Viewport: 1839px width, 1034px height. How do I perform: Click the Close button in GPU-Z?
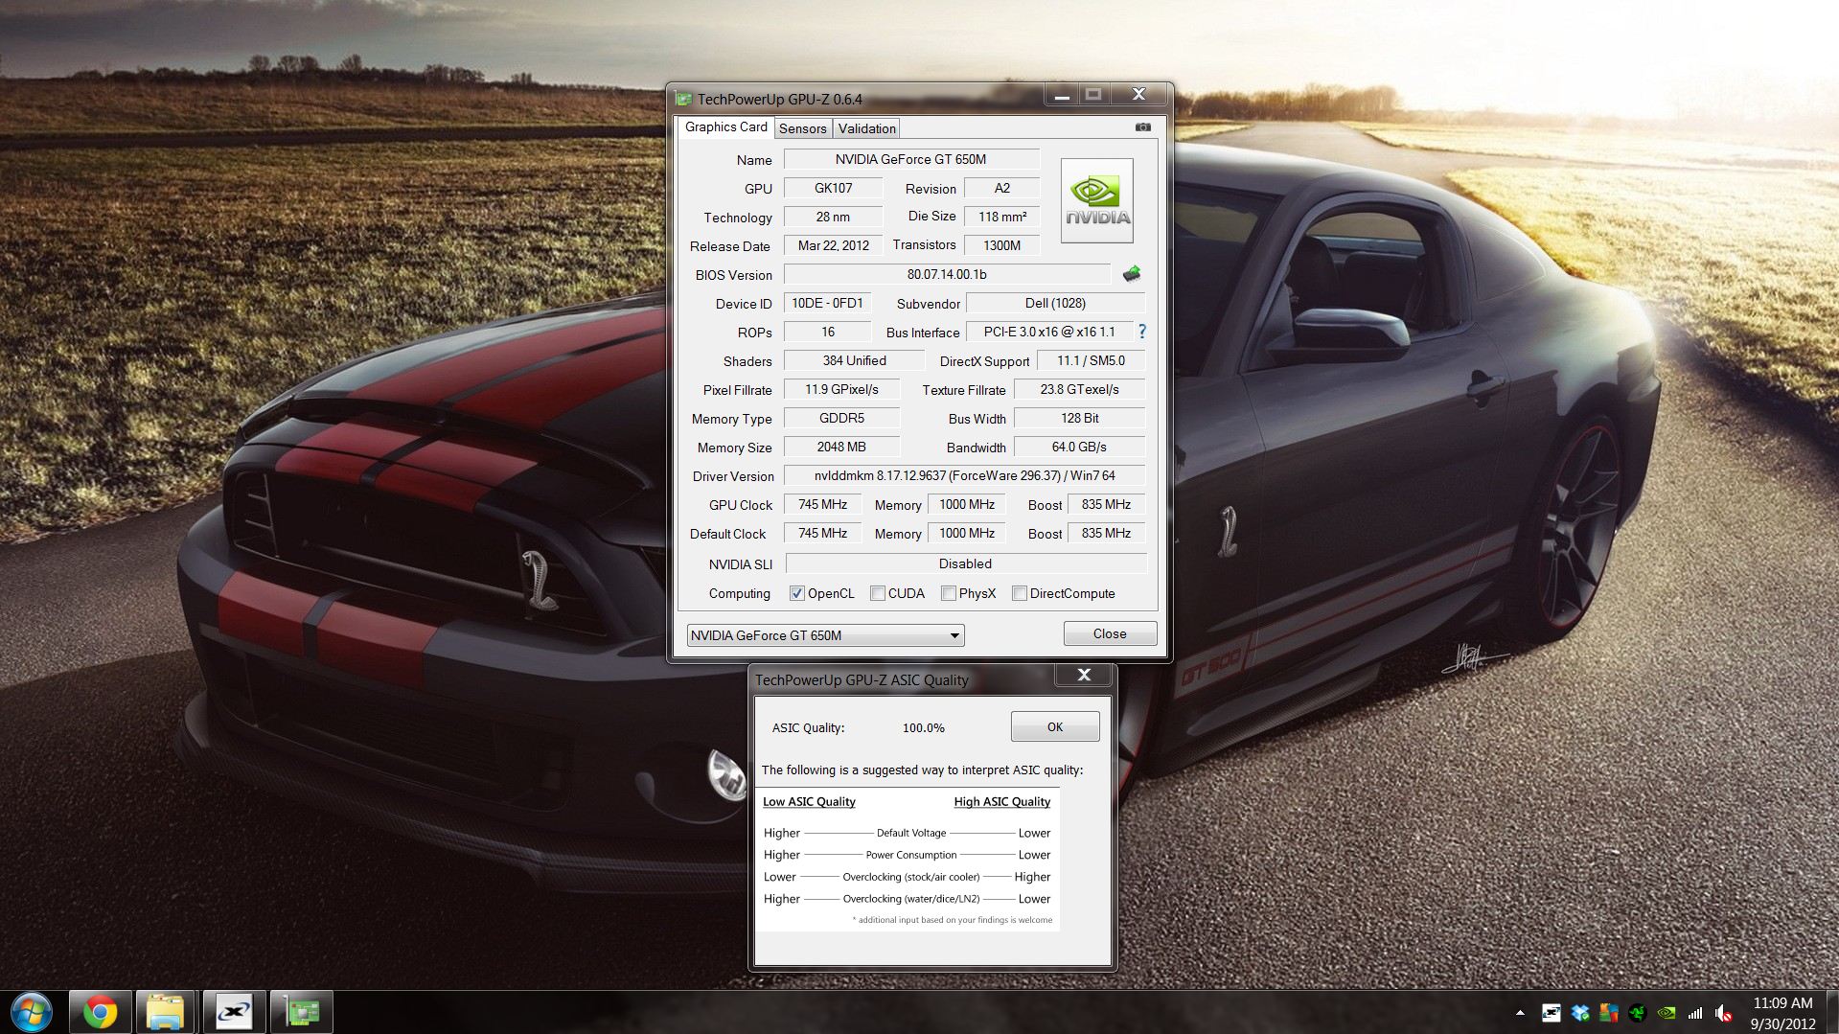tap(1110, 633)
